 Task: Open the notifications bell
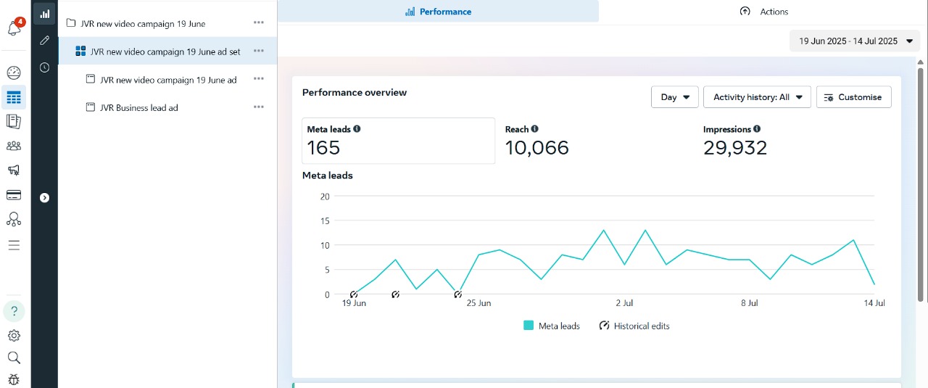(14, 29)
